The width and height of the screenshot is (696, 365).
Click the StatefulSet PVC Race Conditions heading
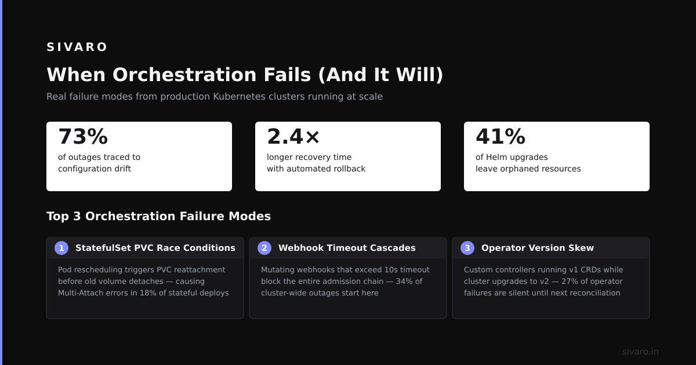155,248
